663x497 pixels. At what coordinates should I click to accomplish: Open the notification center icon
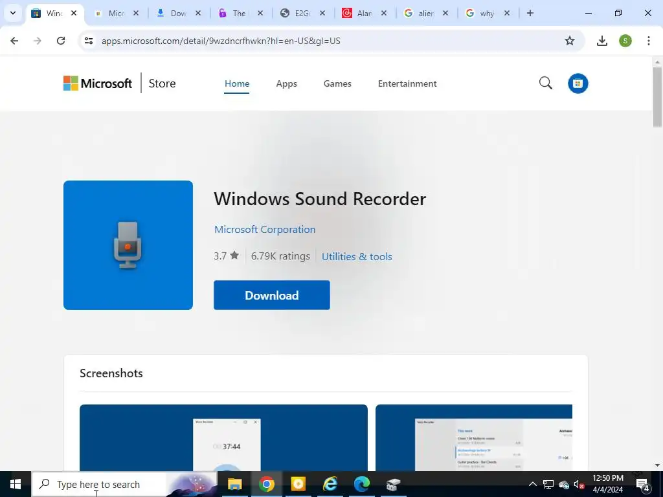643,484
